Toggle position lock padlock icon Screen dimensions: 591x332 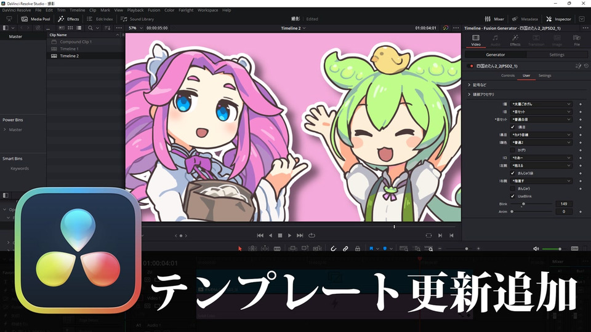click(x=357, y=249)
